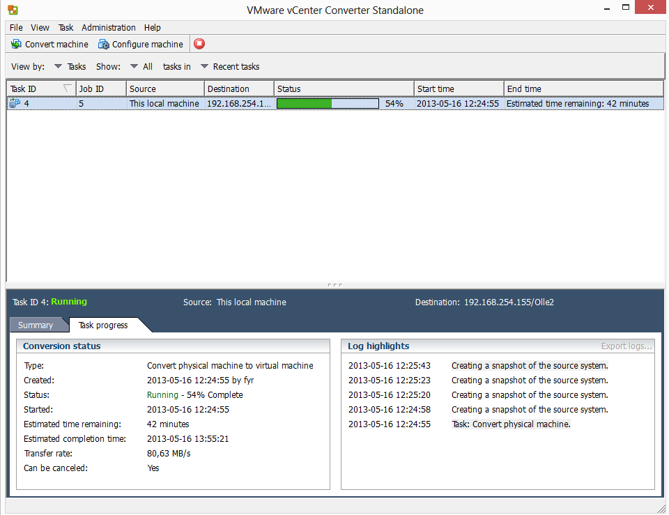Maximize the Converter window
The image size is (669, 515).
[x=626, y=7]
